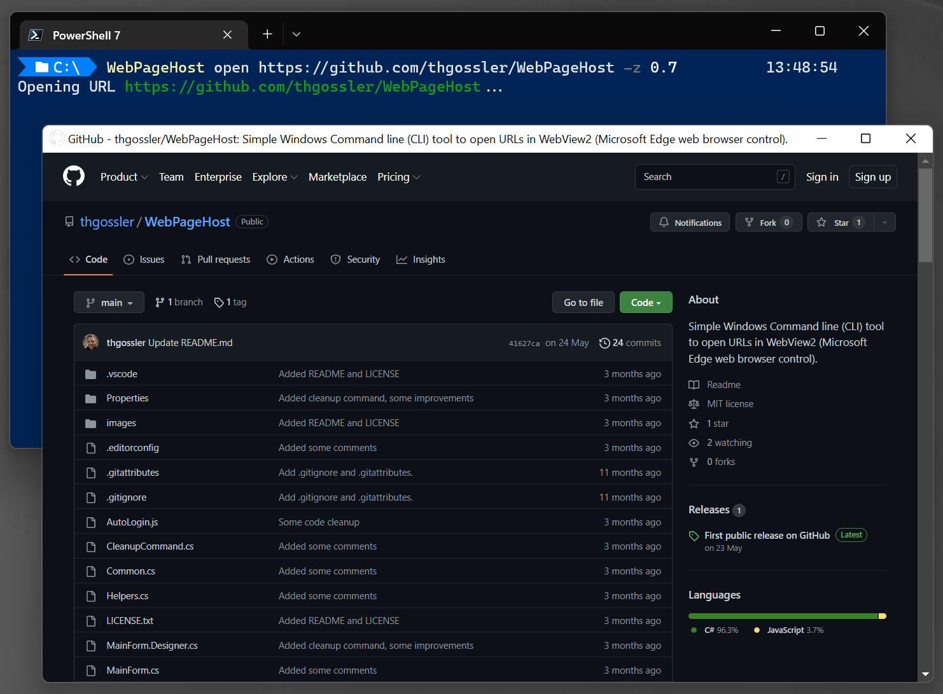Open the Product menu dropdown
The width and height of the screenshot is (943, 694).
pos(124,177)
